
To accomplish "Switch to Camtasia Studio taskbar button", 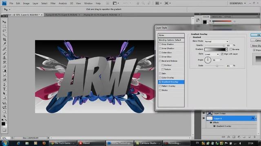I will [x=148, y=143].
